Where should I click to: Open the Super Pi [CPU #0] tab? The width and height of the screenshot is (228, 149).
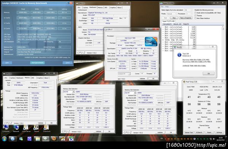168,21
